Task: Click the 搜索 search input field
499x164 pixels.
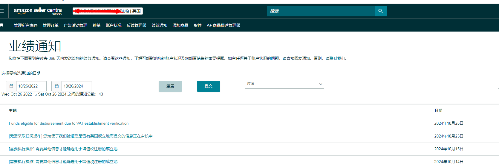Action: point(321,11)
